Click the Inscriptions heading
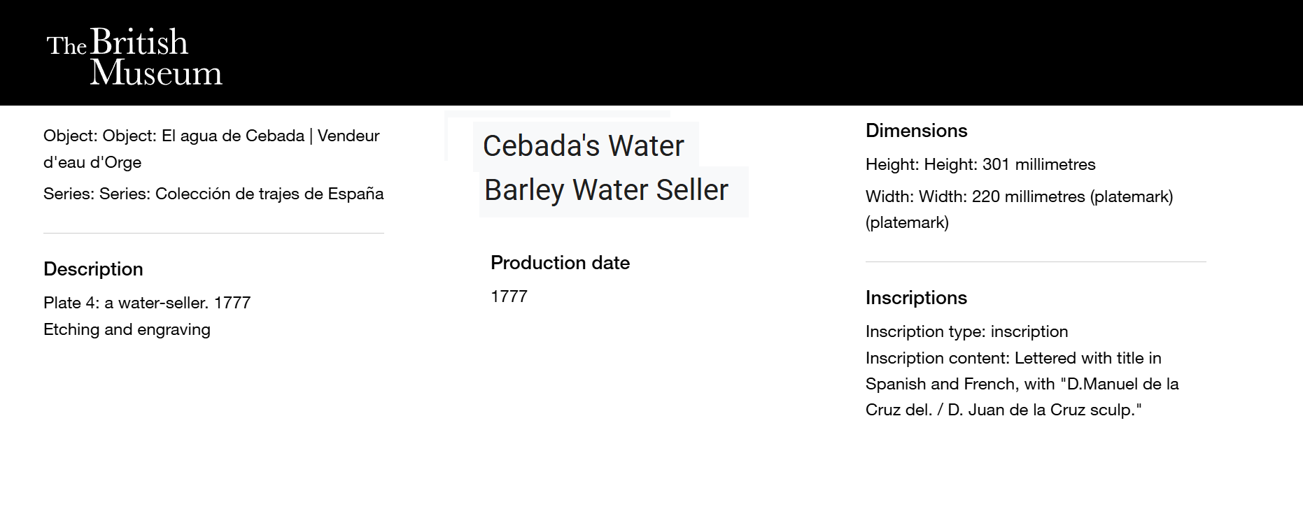 [916, 298]
